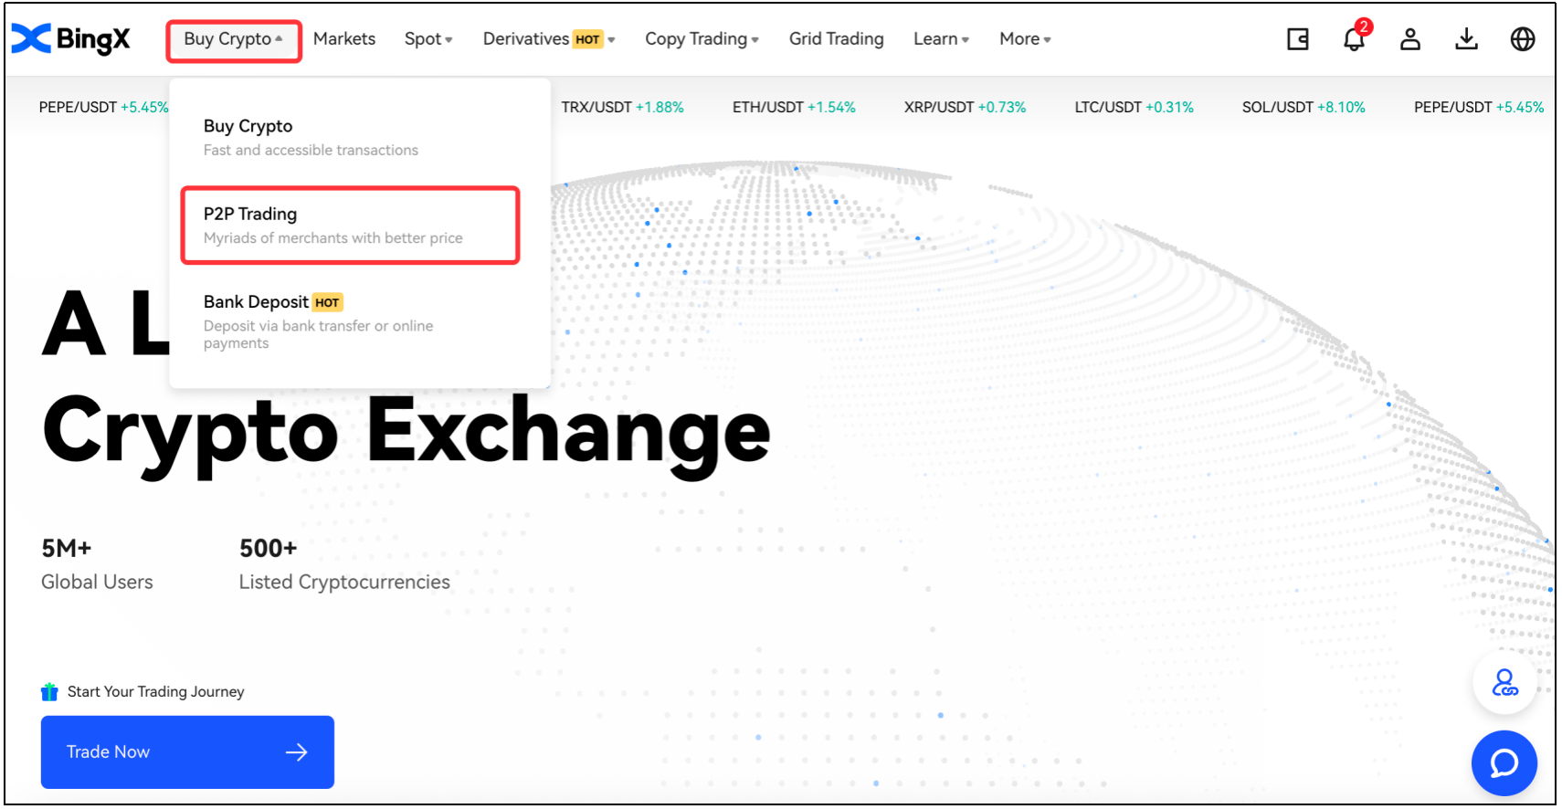Click the BingX logo

(71, 39)
